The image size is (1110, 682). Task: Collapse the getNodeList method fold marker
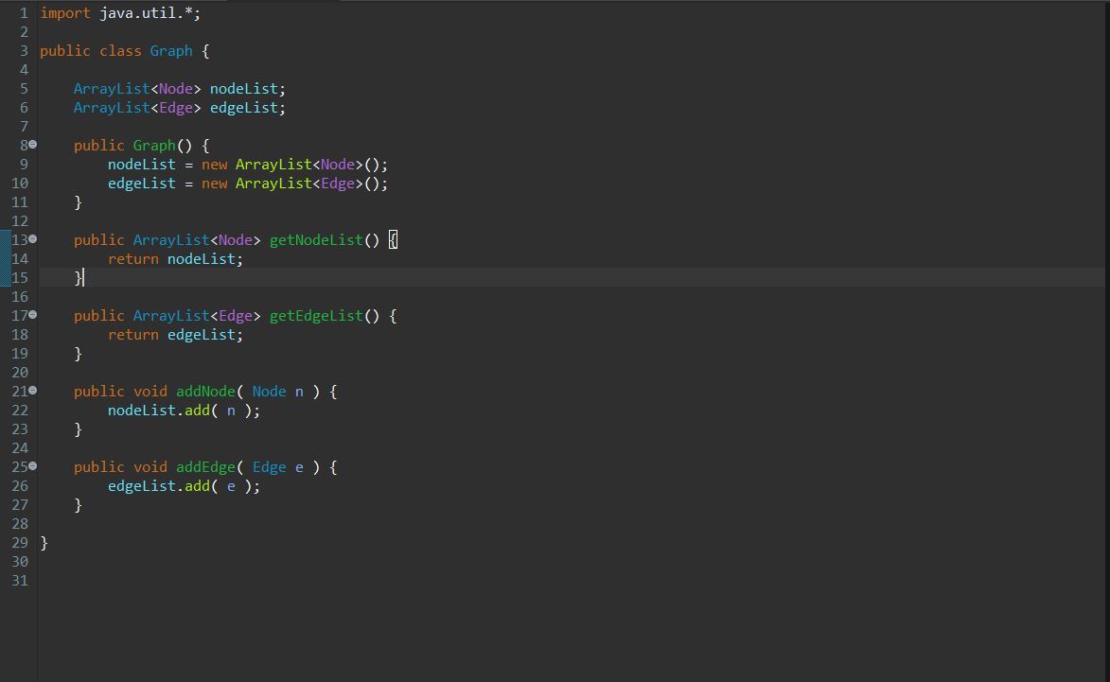tap(31, 239)
